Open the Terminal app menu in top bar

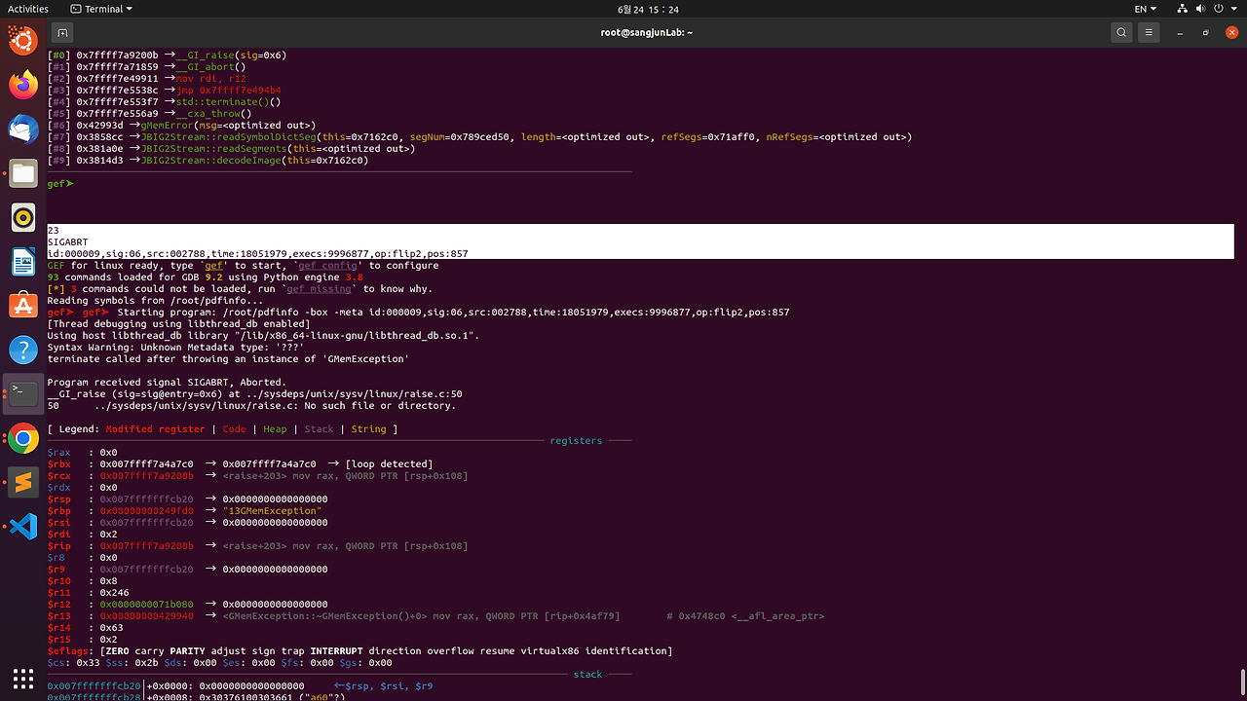pyautogui.click(x=101, y=9)
